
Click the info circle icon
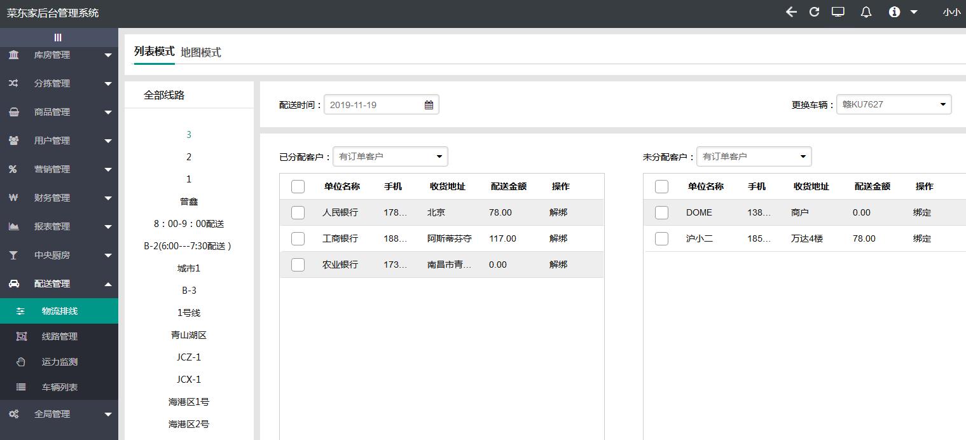click(894, 12)
